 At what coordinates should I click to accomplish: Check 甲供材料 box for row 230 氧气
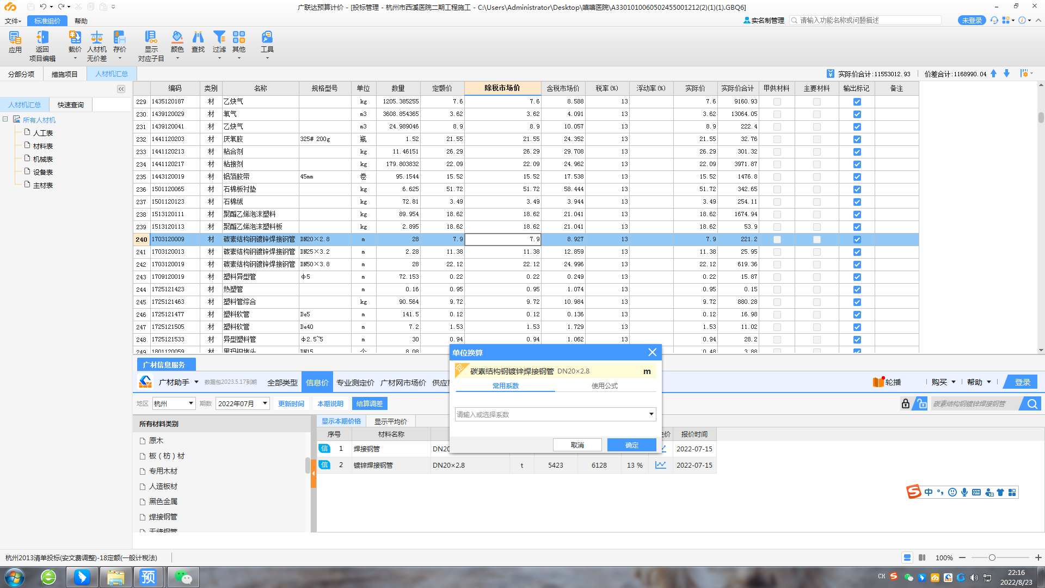pyautogui.click(x=777, y=114)
